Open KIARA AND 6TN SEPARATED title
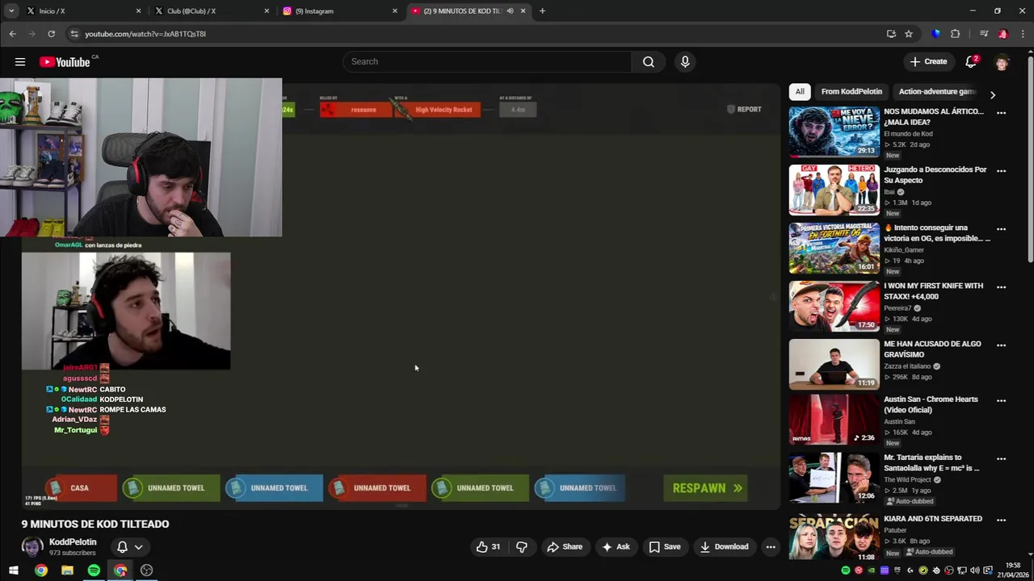1034x581 pixels. coord(933,519)
